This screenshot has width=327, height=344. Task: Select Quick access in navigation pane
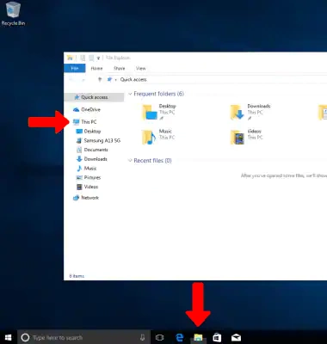point(95,97)
